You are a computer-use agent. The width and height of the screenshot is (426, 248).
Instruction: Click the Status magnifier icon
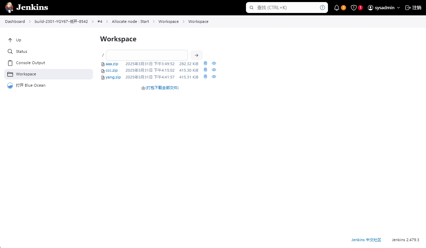(x=10, y=52)
